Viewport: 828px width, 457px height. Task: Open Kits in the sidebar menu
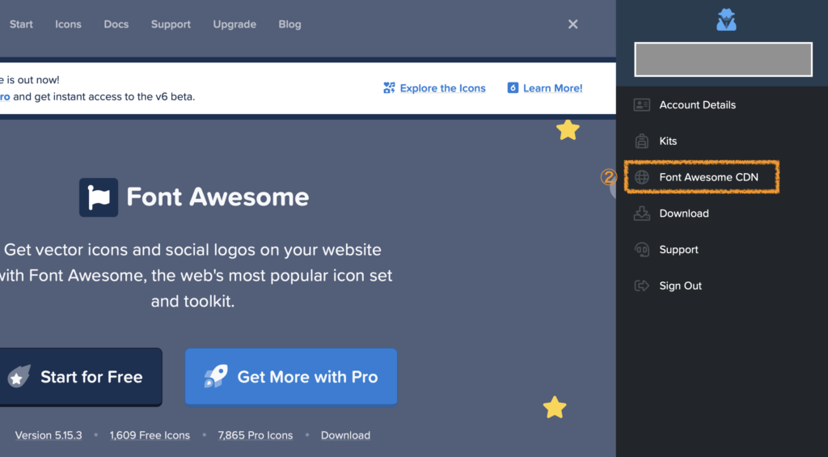pos(668,141)
